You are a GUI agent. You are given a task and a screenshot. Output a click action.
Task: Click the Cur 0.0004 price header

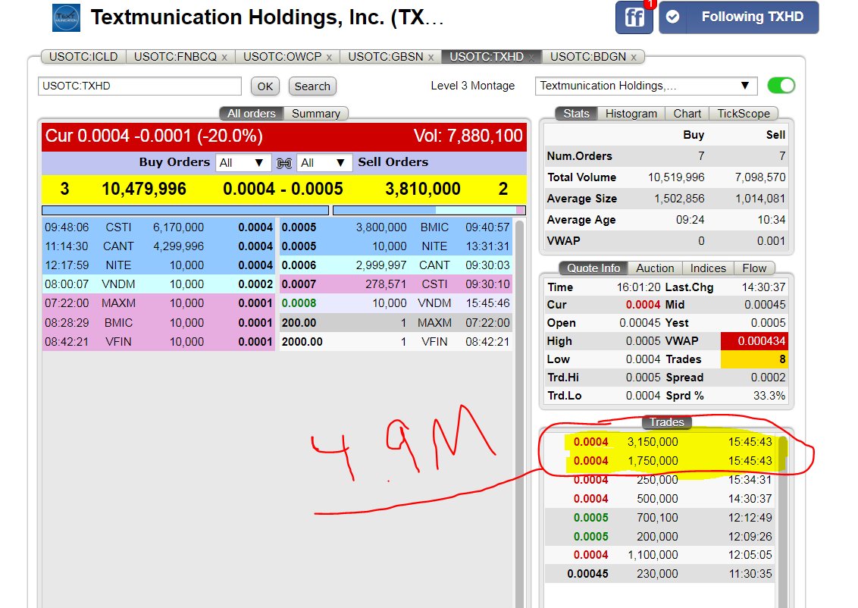[x=154, y=136]
